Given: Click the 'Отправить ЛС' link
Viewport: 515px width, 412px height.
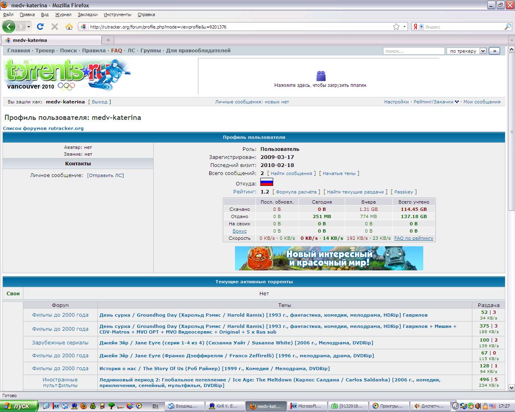Looking at the screenshot, I should (105, 175).
